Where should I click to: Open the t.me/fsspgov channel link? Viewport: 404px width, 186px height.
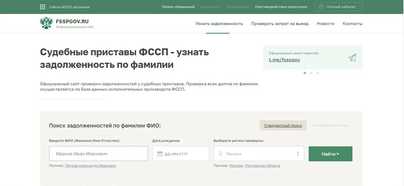[284, 59]
